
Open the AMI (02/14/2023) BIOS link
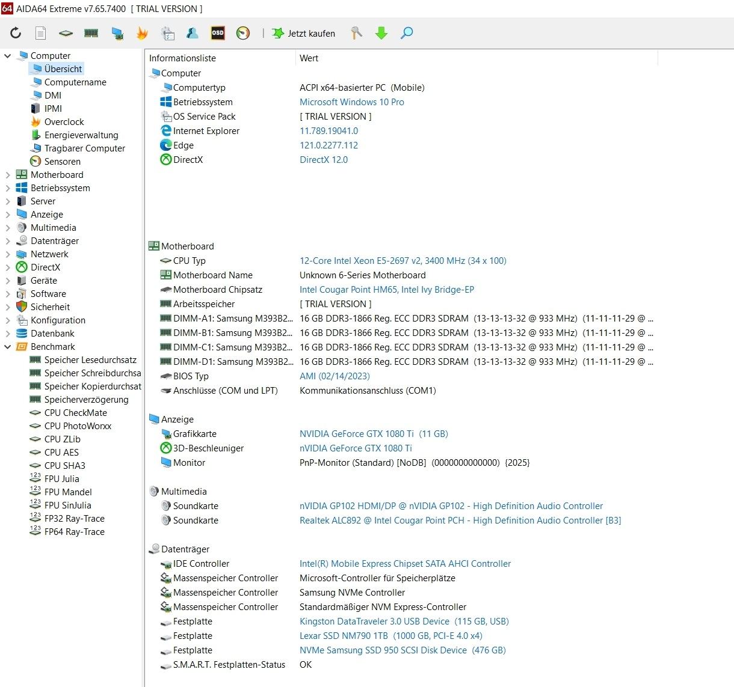pyautogui.click(x=335, y=376)
